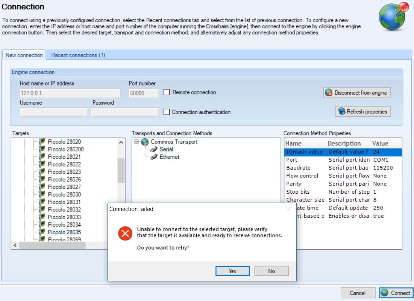Click the globe icon on the Connect button
The width and height of the screenshot is (414, 301).
pyautogui.click(x=384, y=293)
